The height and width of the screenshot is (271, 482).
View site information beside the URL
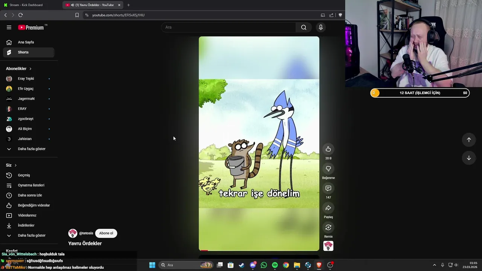[x=87, y=15]
